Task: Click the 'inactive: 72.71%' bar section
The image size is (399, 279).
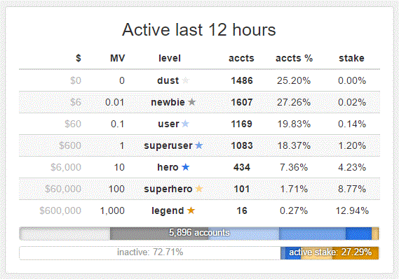Action: [x=150, y=252]
